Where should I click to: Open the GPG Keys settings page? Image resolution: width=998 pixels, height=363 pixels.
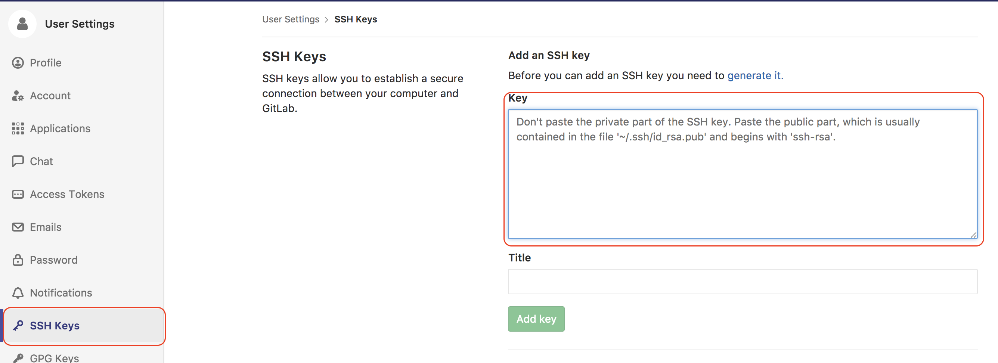tap(54, 358)
